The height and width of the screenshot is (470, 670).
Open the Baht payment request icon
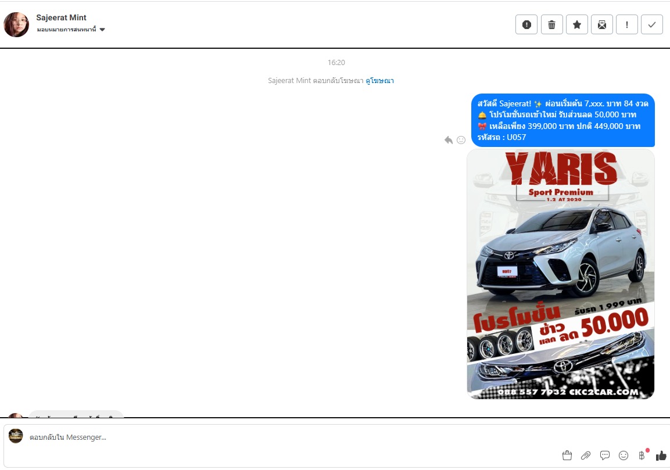coord(642,455)
